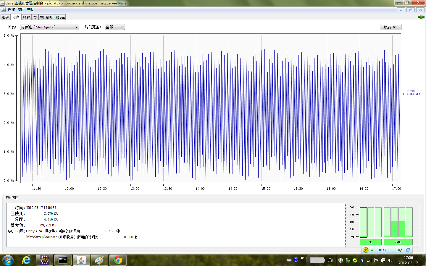Click the 执行 GC button
This screenshot has width=426, height=266.
[390, 27]
